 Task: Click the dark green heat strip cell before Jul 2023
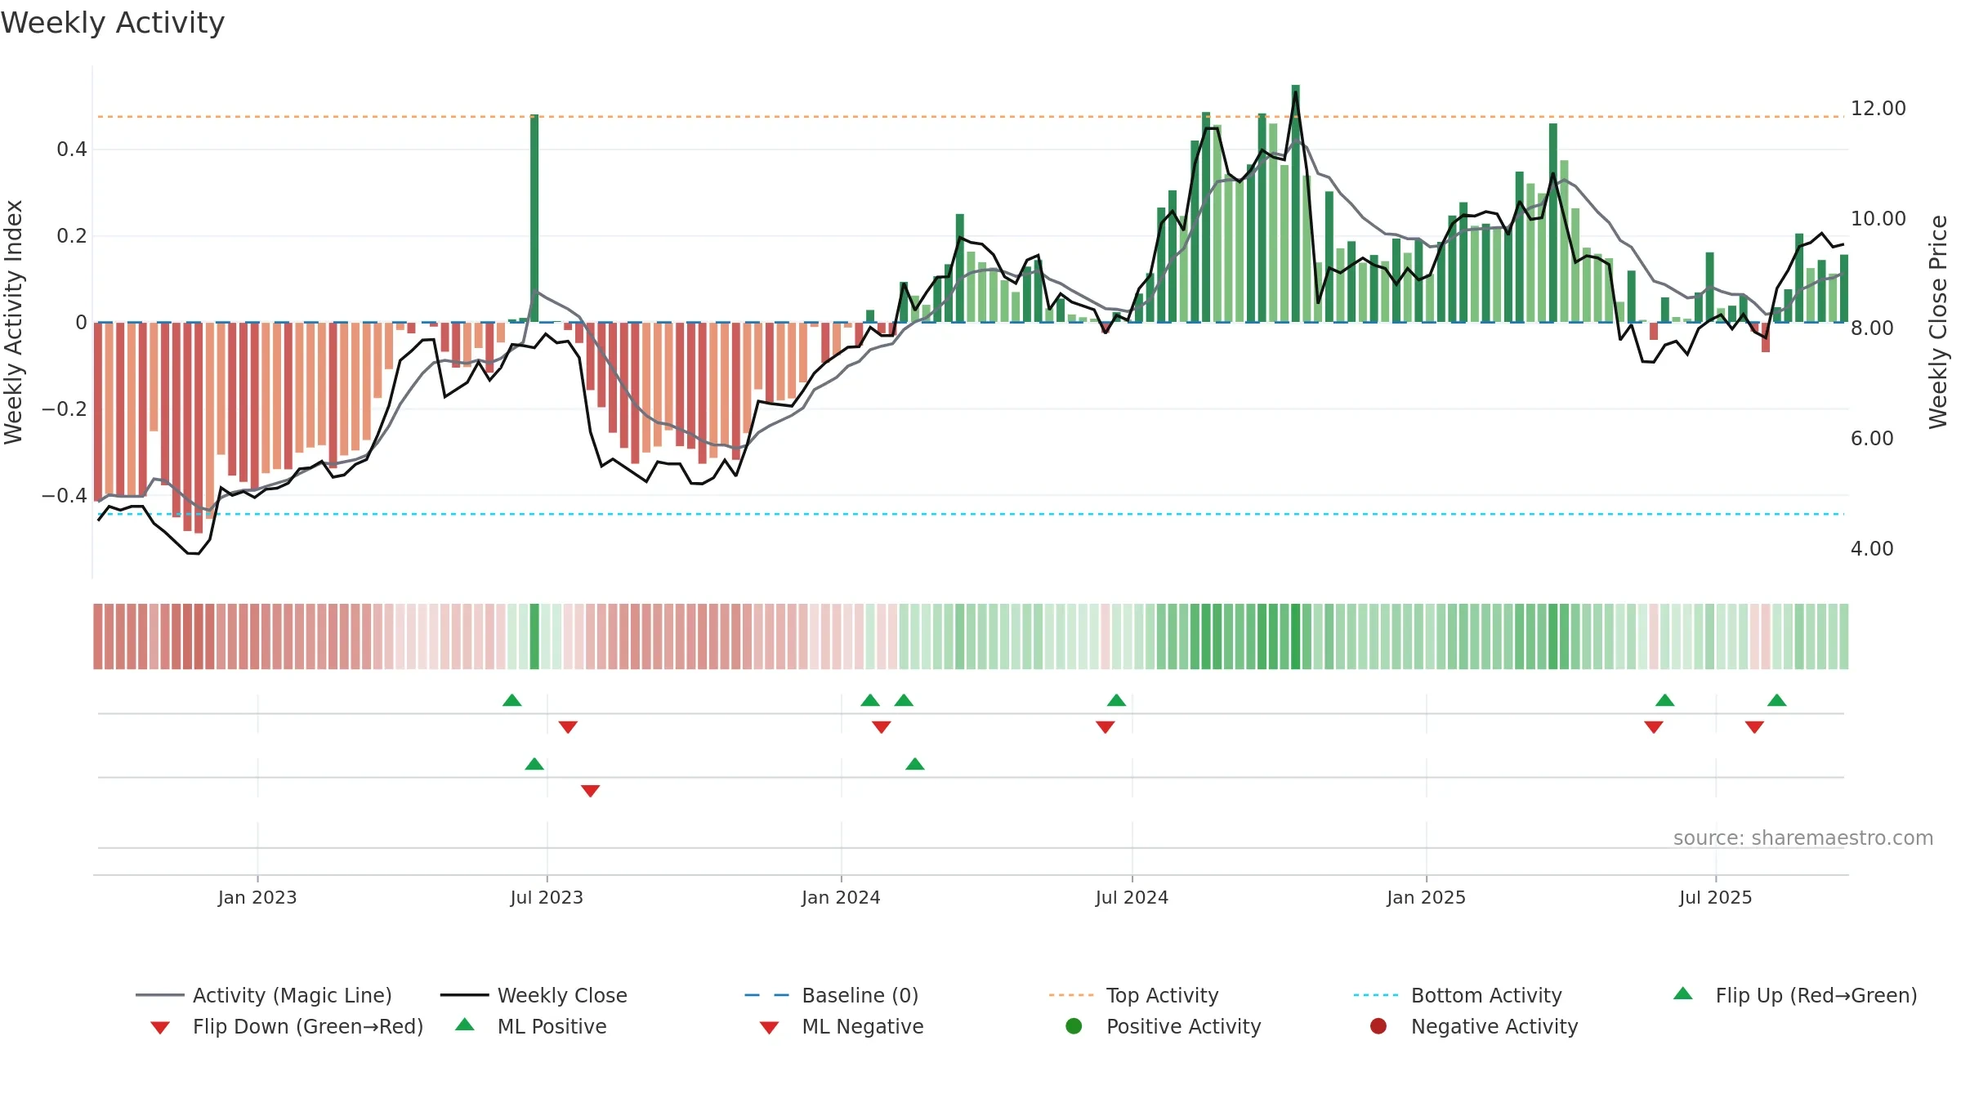pos(534,636)
